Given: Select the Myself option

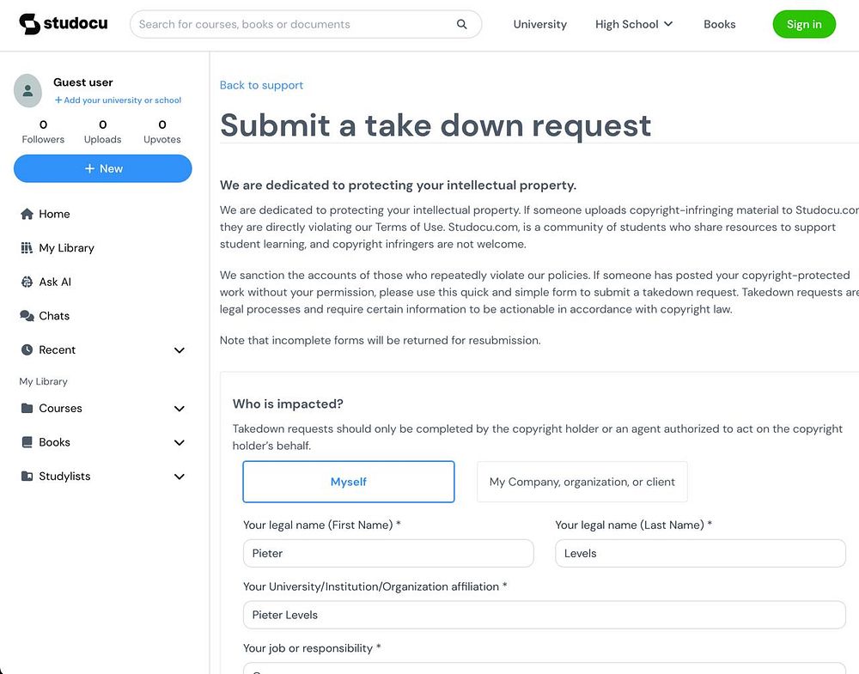Looking at the screenshot, I should 349,482.
